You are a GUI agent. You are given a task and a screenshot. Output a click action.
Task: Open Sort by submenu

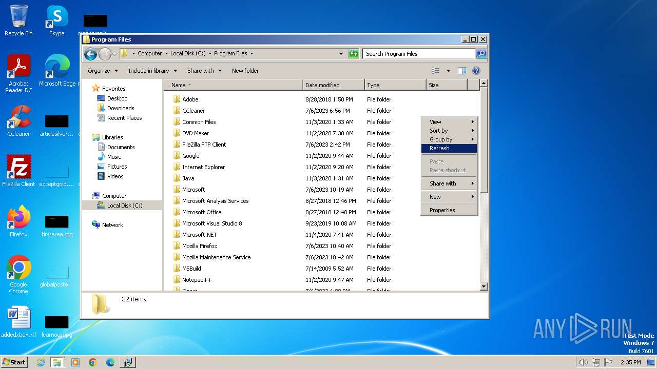449,131
